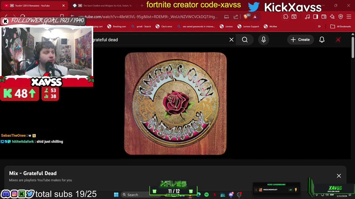Open the browser hamburger main menu
355x199 pixels.
point(349,17)
